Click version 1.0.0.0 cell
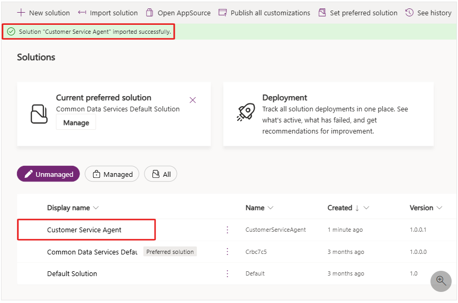The height and width of the screenshot is (303, 458). coord(418,252)
